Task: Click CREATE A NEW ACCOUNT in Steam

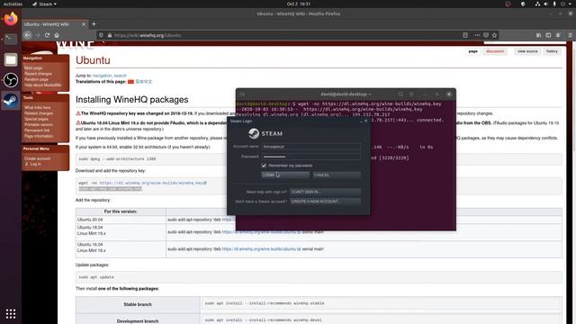Action: point(325,202)
